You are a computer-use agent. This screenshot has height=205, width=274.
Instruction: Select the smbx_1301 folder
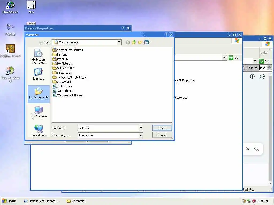pyautogui.click(x=62, y=73)
